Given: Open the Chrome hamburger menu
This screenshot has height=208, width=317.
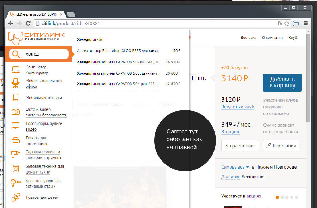Looking at the screenshot, I should tap(306, 24).
